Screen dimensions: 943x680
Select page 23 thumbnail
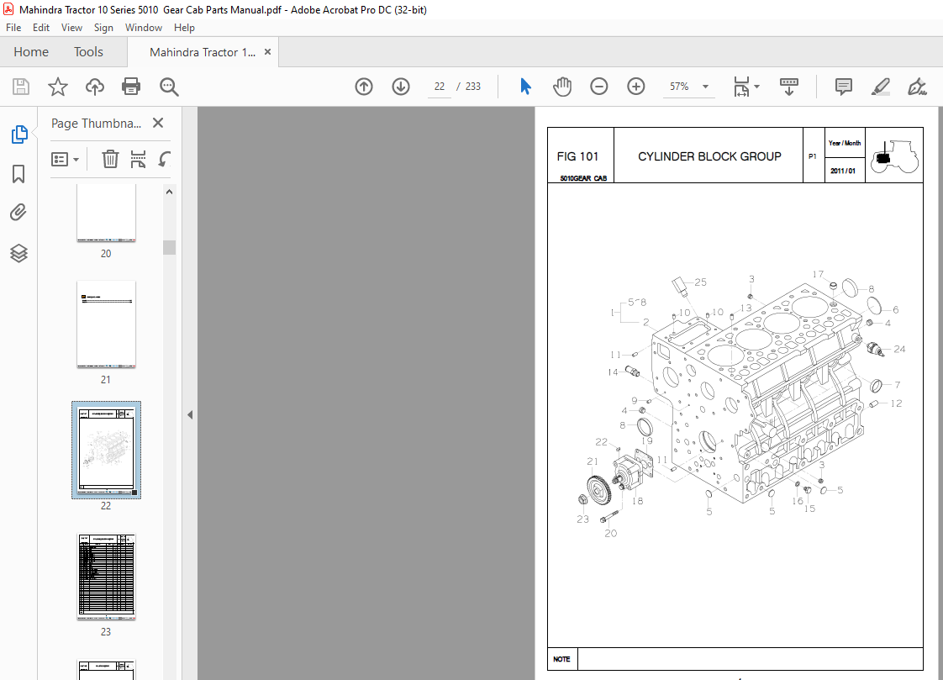click(x=106, y=574)
